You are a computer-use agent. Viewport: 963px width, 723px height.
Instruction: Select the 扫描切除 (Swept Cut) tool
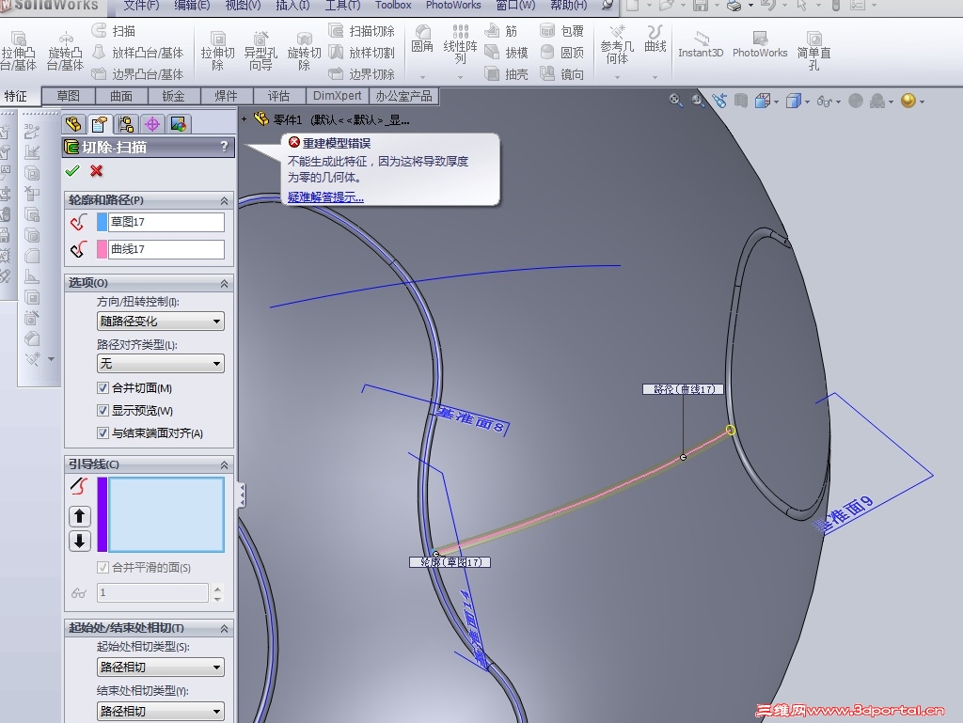pos(362,31)
